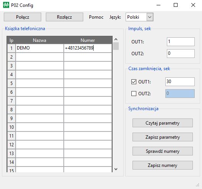Click the scroll down arrow of phone book
The image size is (202, 189).
click(116, 169)
